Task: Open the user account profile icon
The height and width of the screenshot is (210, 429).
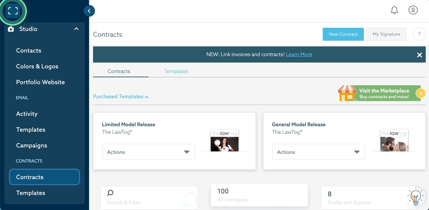Action: tap(413, 10)
